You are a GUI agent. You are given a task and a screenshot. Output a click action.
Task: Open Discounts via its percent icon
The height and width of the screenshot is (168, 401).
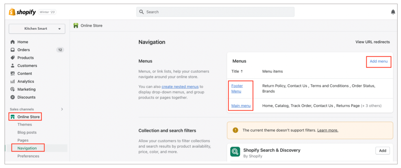click(x=12, y=97)
